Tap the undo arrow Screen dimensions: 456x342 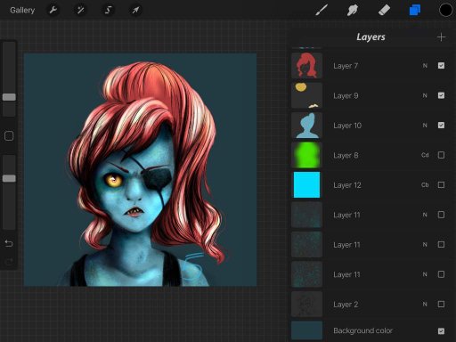[9, 244]
